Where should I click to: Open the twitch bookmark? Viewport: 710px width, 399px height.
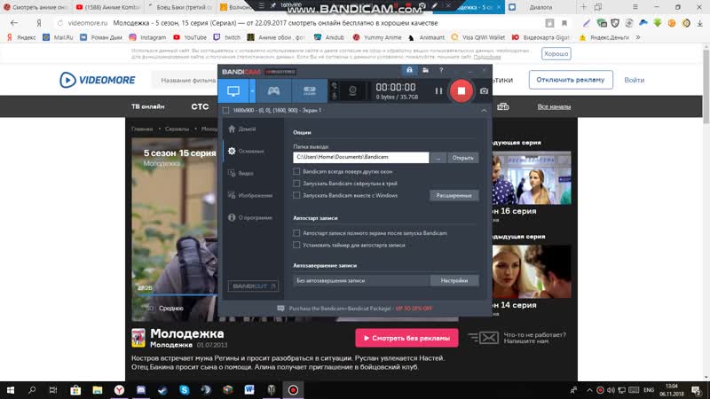tap(227, 37)
